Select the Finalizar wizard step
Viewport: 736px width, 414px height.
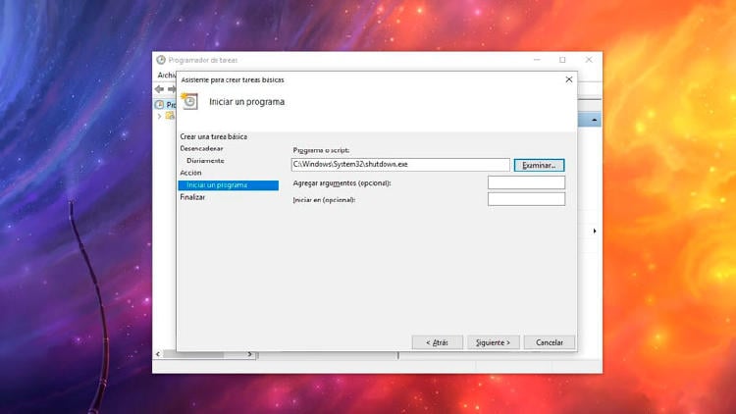(x=192, y=197)
